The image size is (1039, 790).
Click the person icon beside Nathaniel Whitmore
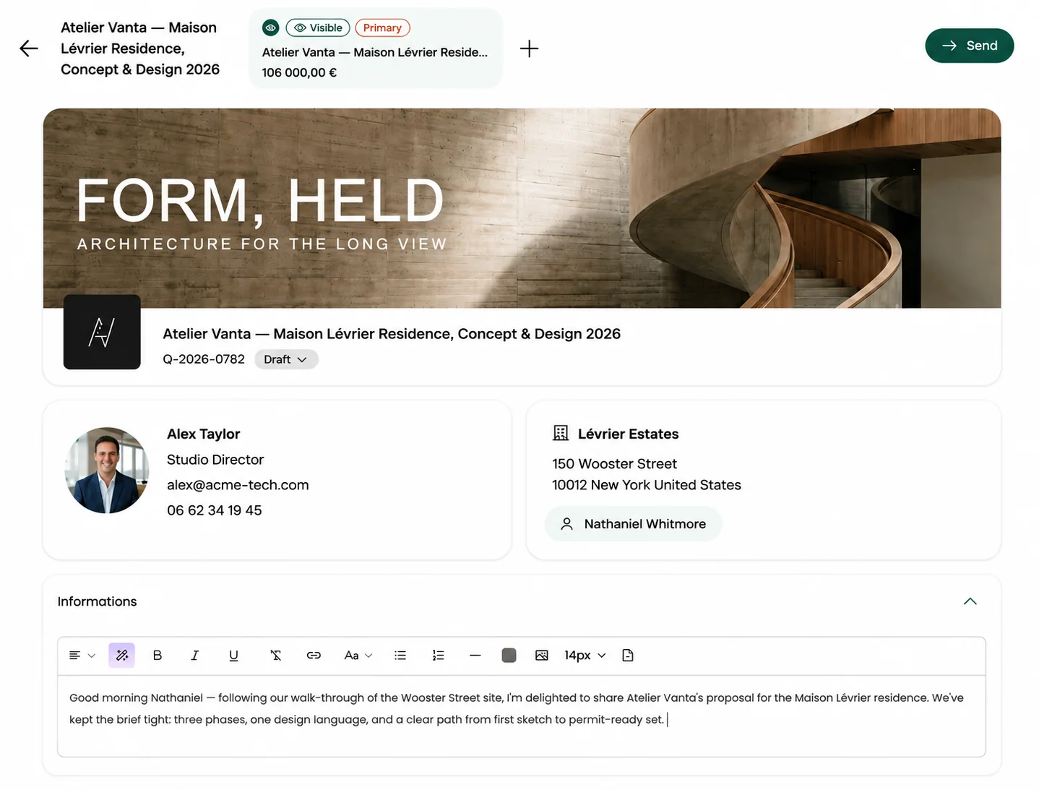point(567,524)
